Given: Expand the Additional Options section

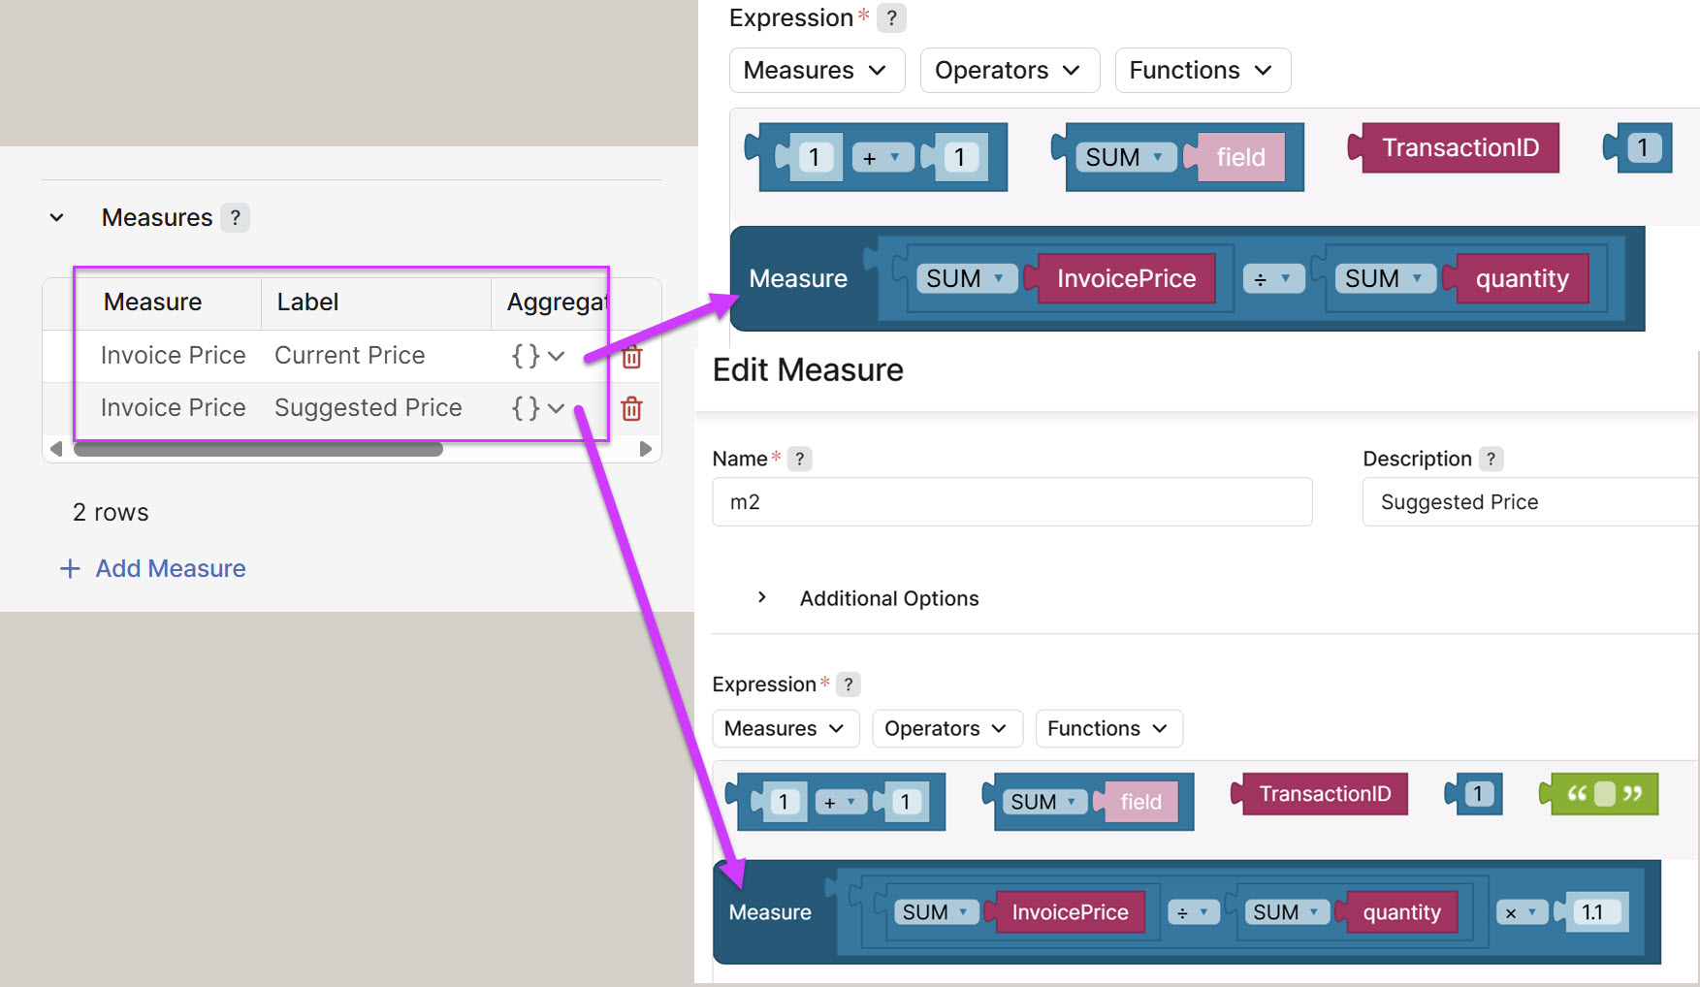Looking at the screenshot, I should pyautogui.click(x=762, y=597).
